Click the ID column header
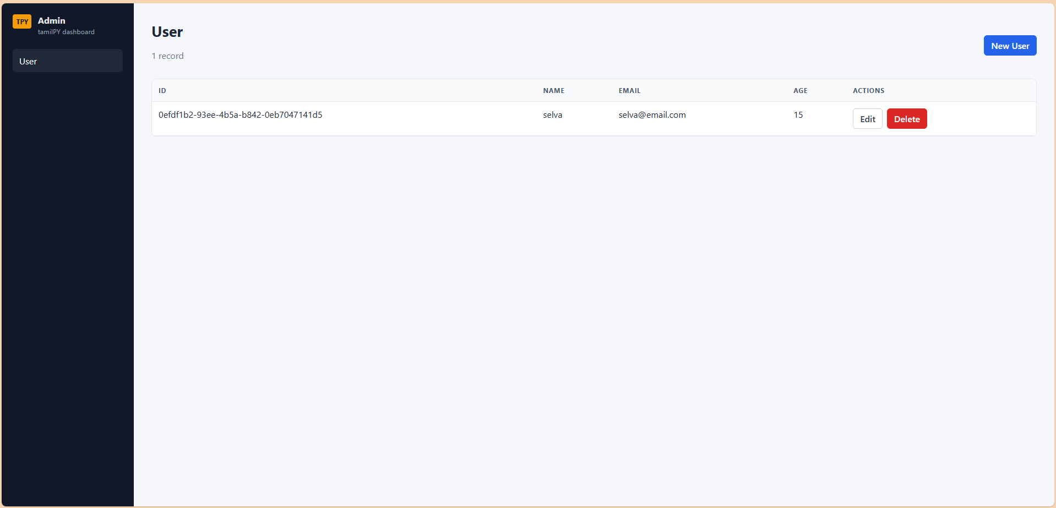Viewport: 1056px width, 508px height. (162, 91)
